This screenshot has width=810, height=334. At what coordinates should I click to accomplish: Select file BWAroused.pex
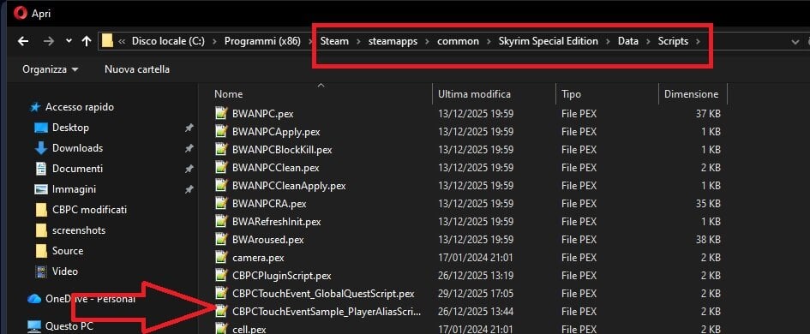pyautogui.click(x=268, y=240)
